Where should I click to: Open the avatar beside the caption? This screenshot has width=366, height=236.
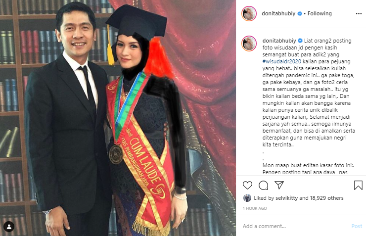(249, 44)
